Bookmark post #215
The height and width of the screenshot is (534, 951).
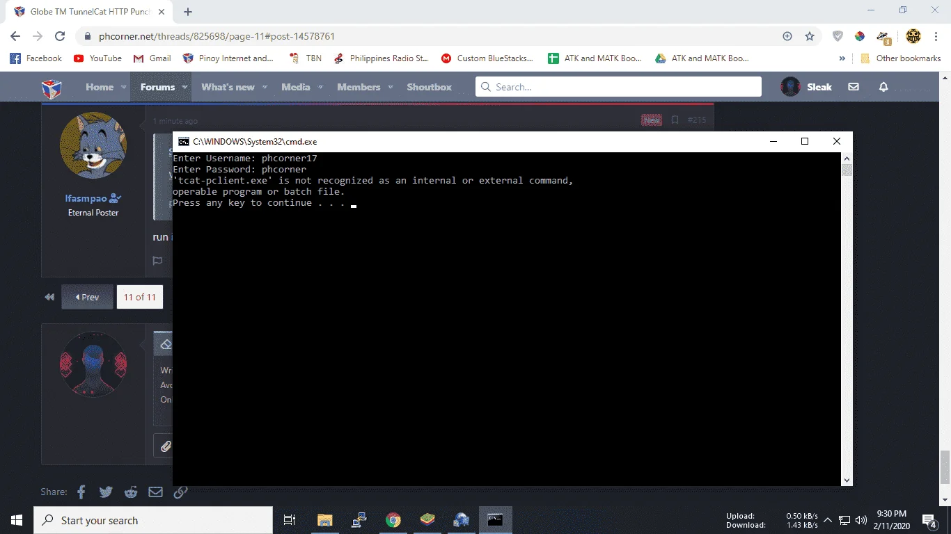[675, 120]
